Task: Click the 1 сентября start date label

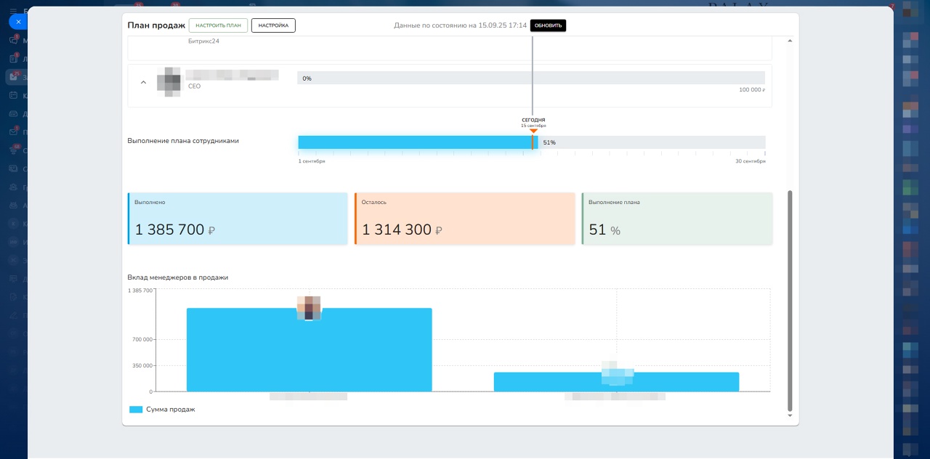Action: click(x=312, y=161)
